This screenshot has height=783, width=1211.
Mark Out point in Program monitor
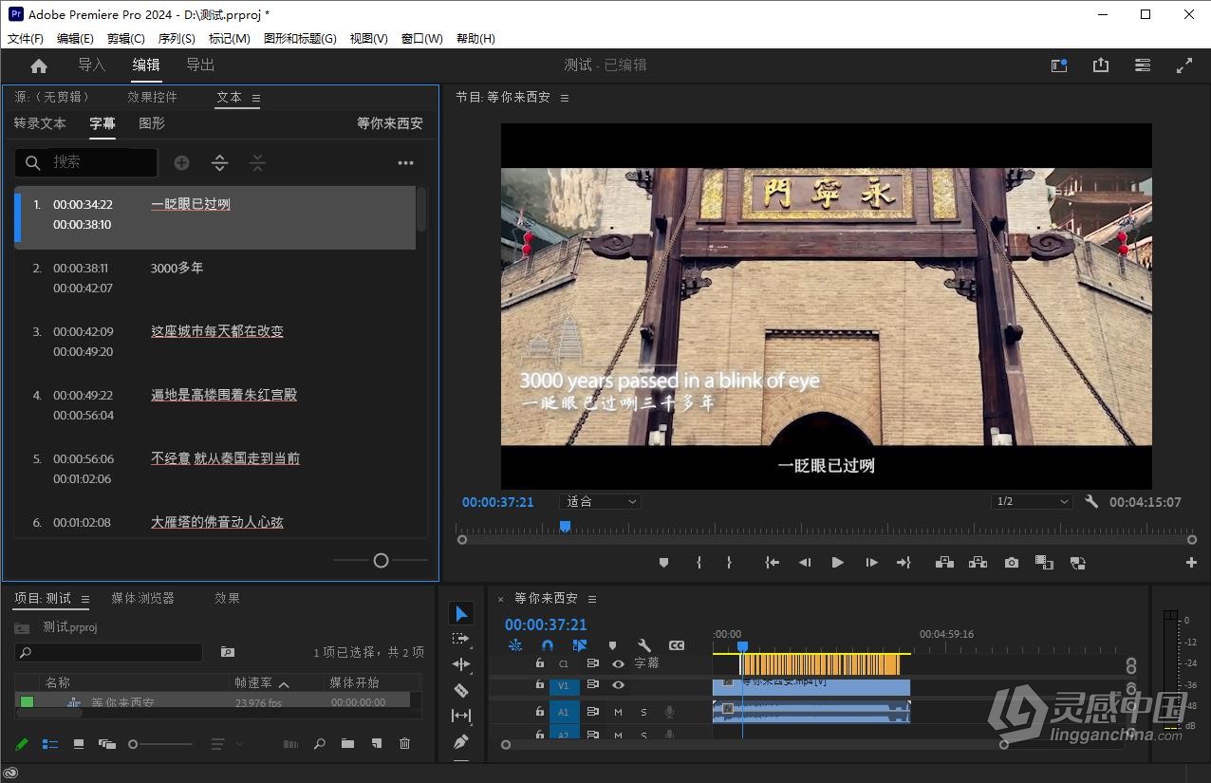(729, 563)
